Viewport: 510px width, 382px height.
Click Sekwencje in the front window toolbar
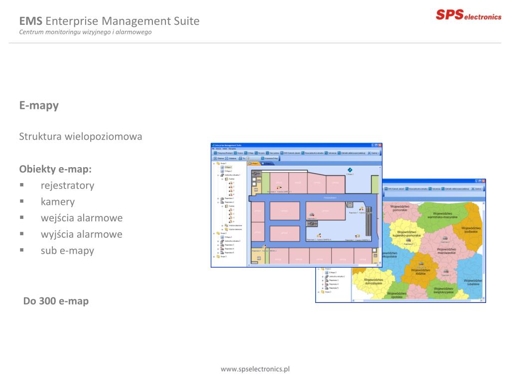click(x=331, y=153)
